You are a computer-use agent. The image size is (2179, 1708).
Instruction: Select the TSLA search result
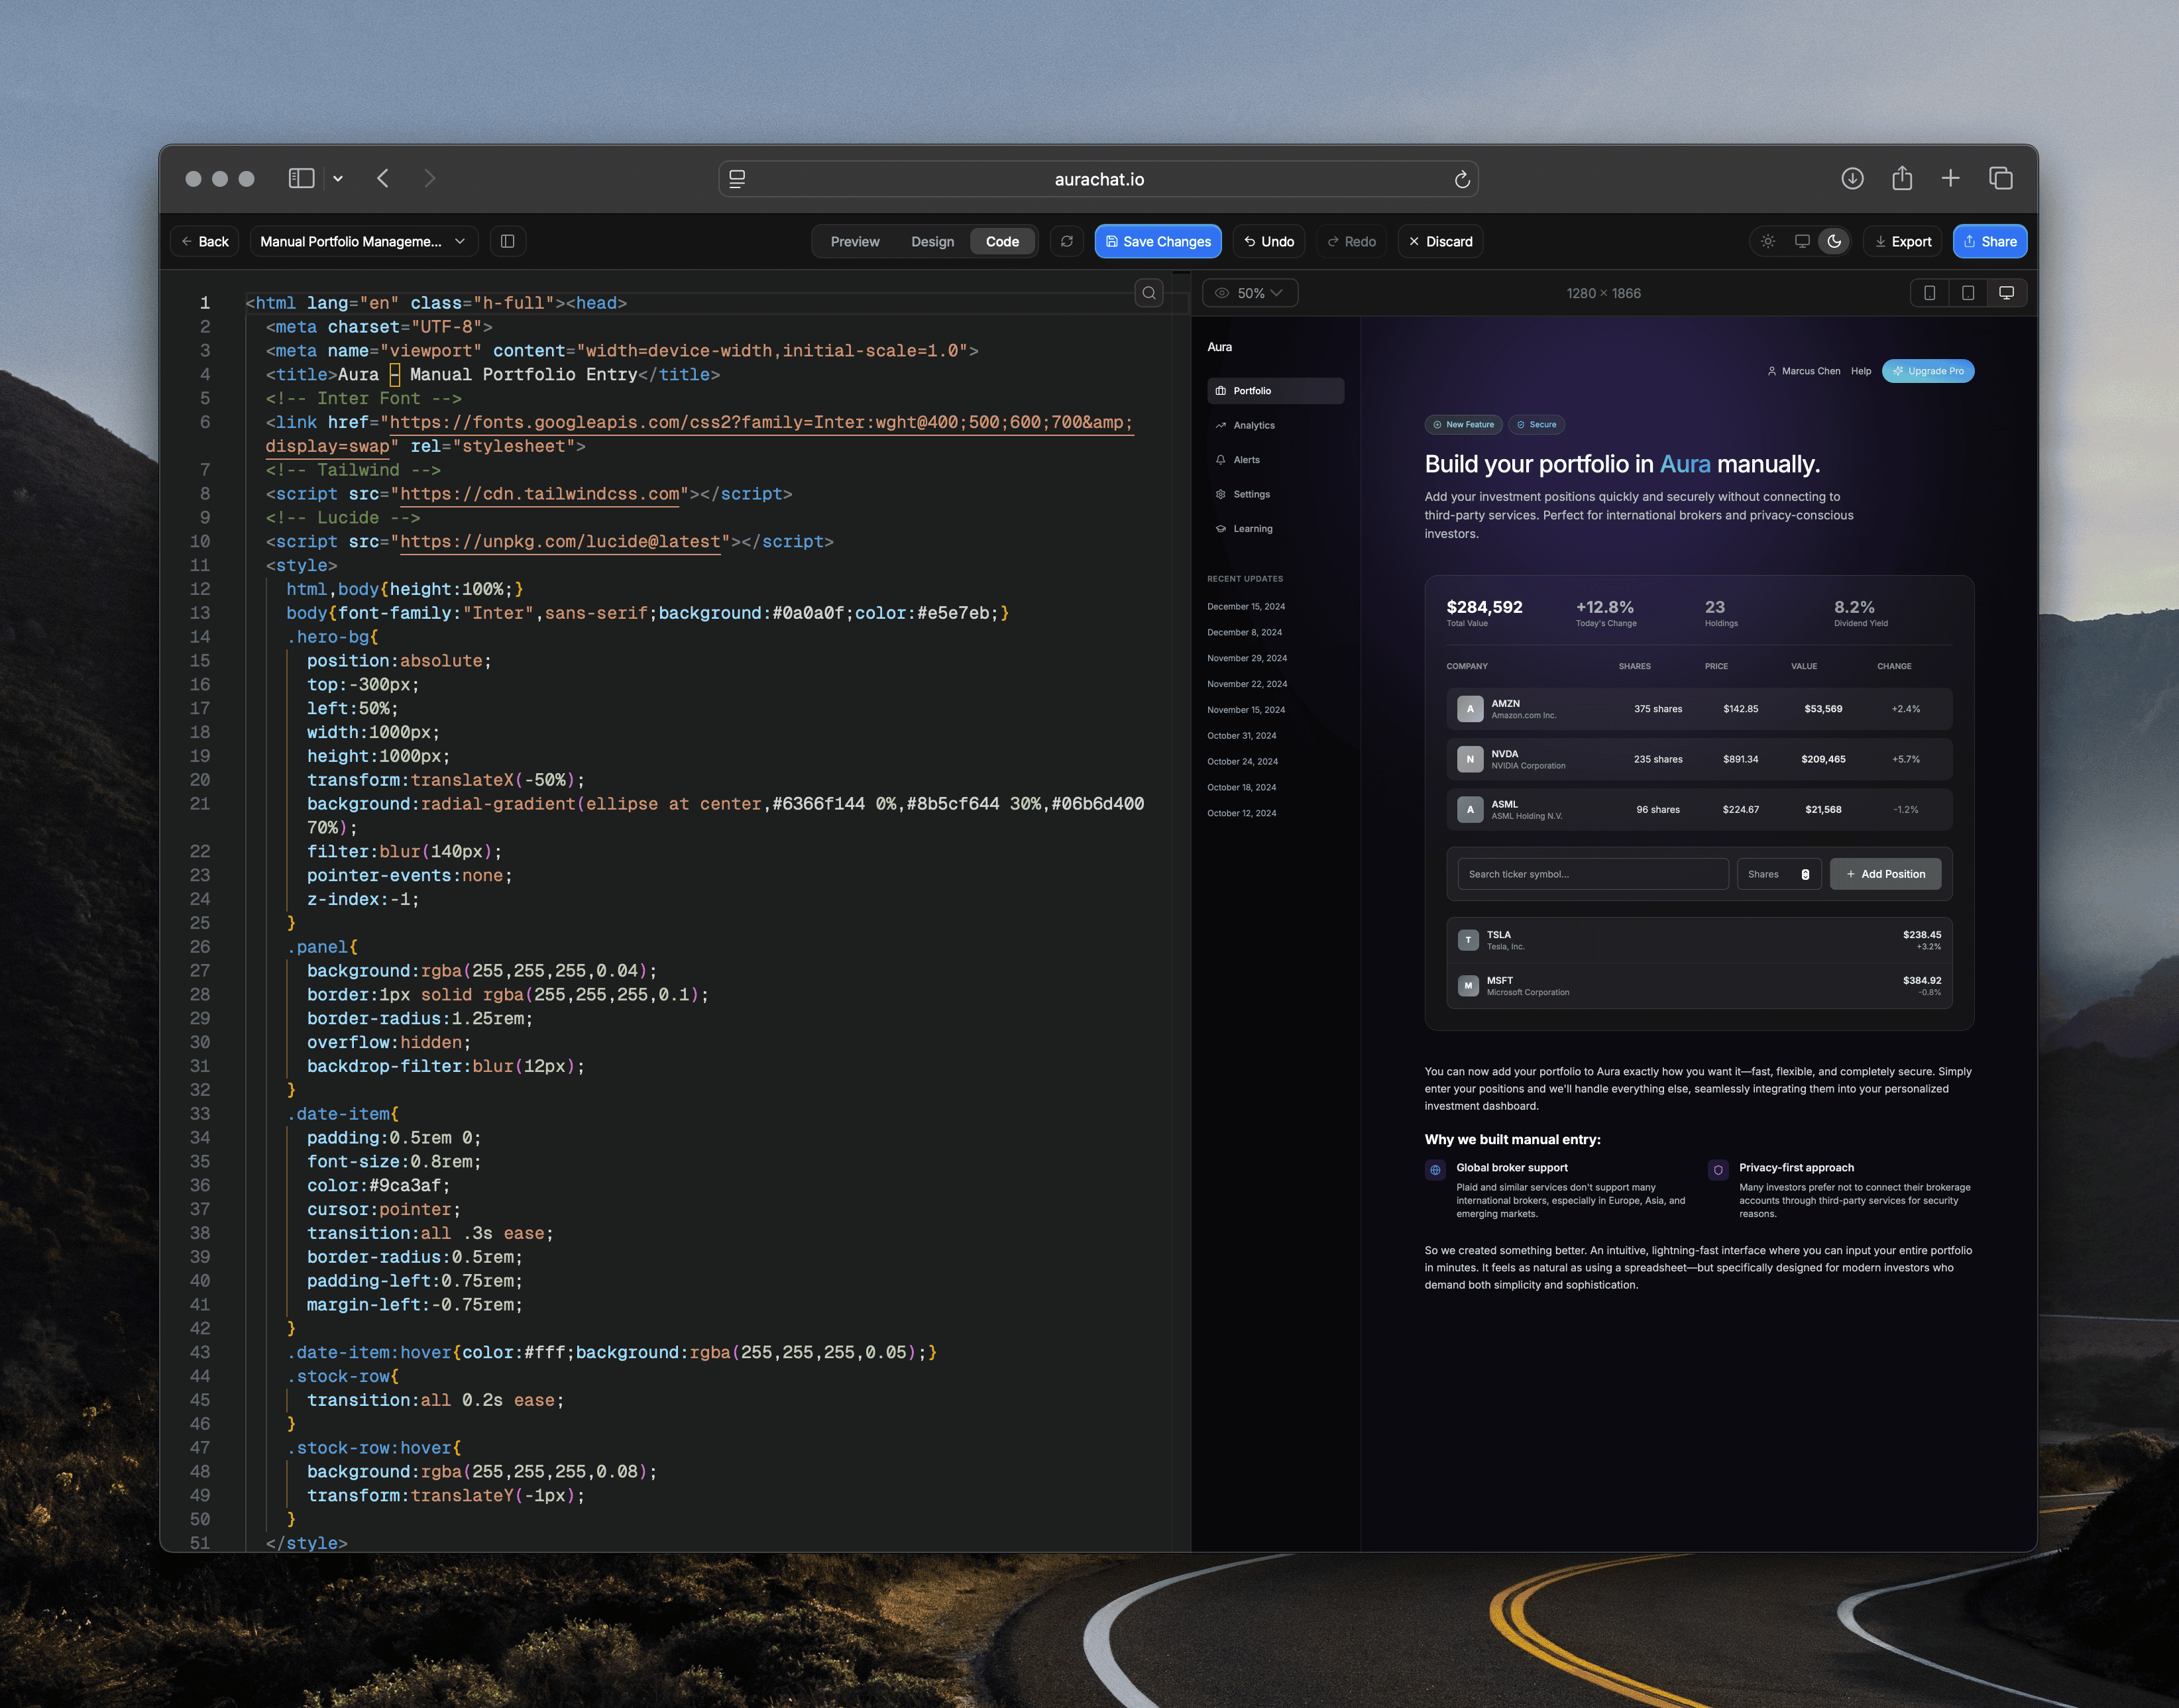click(x=1699, y=940)
